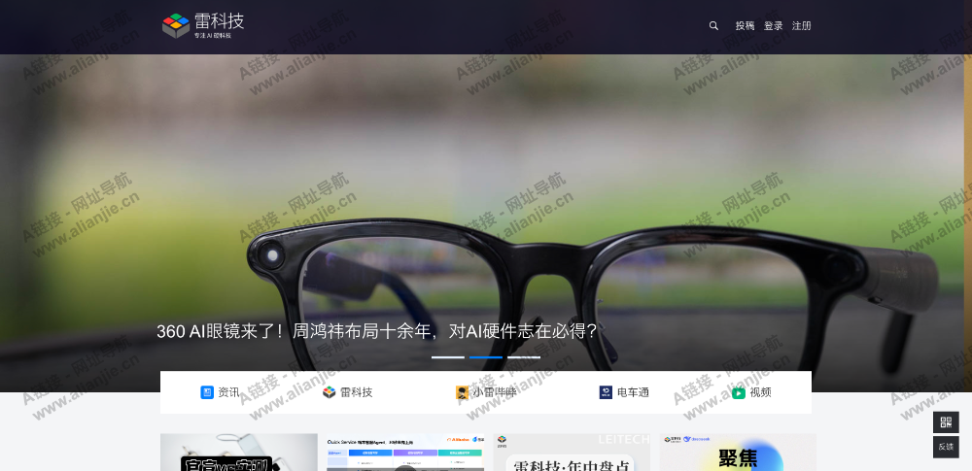Open the 官宣 glasses article thumbnail

click(x=239, y=453)
